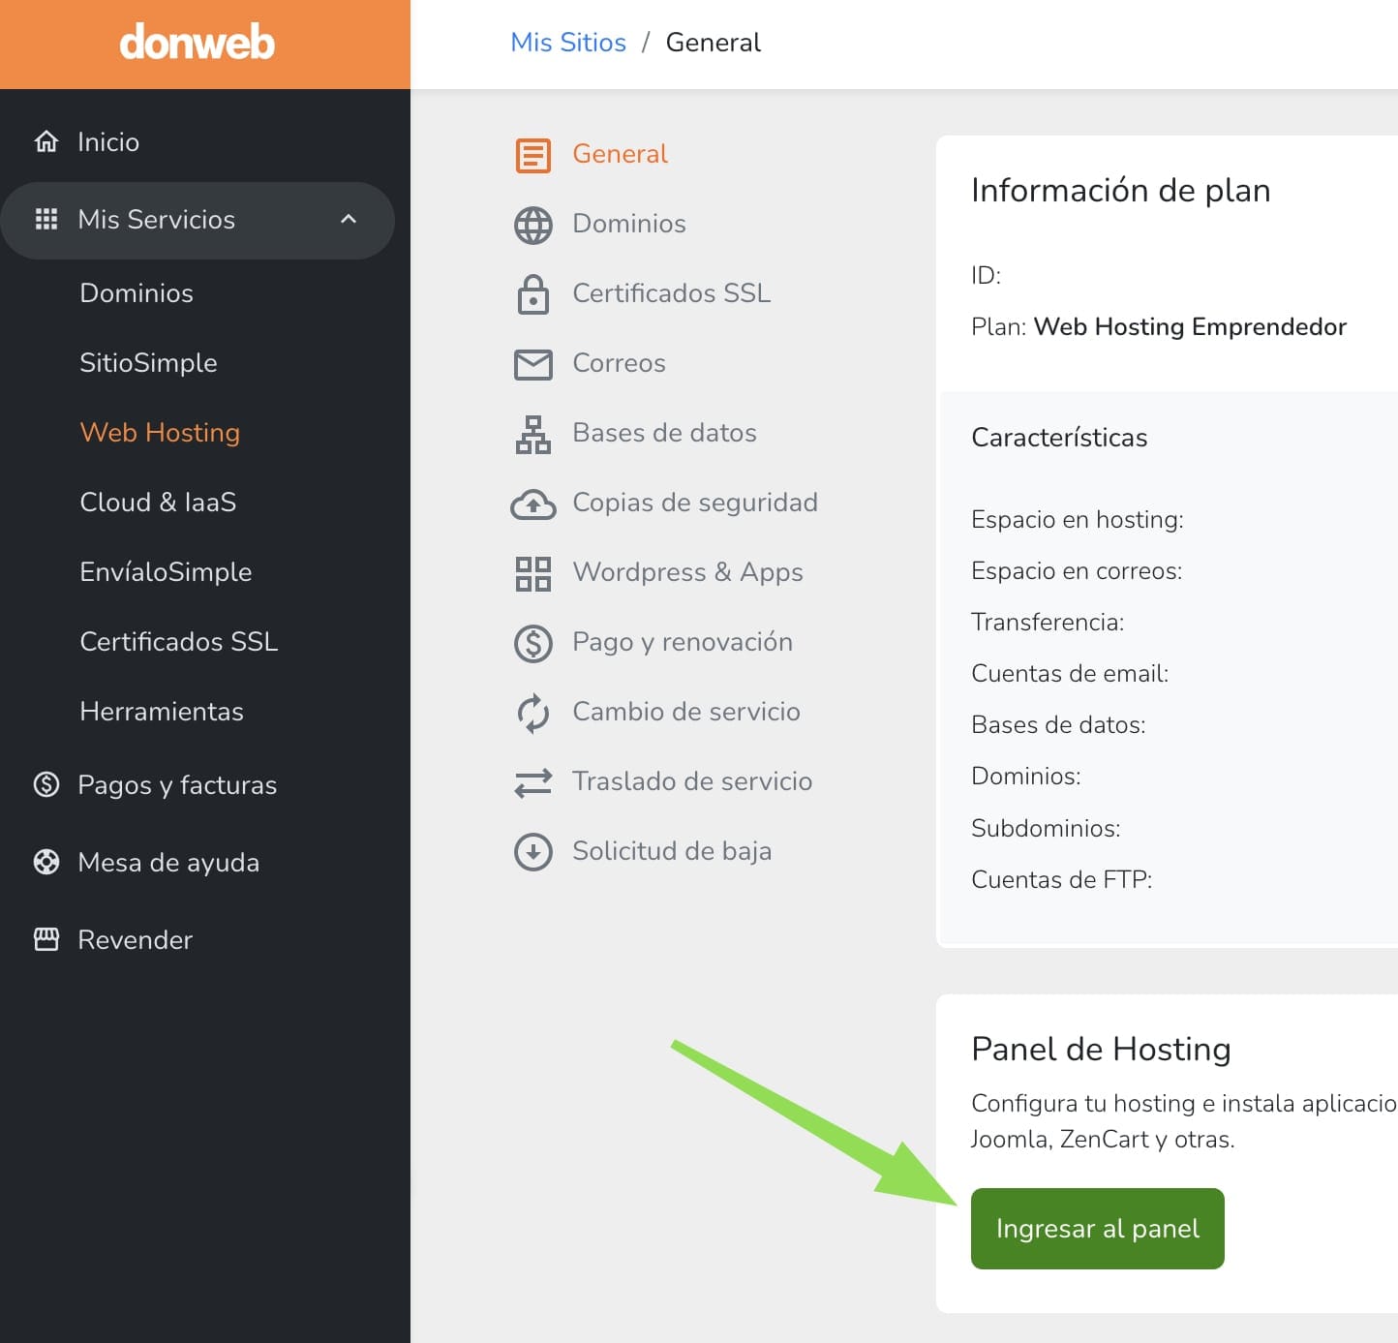1398x1343 pixels.
Task: Open the Cambio de servicio section
Action: tap(686, 712)
